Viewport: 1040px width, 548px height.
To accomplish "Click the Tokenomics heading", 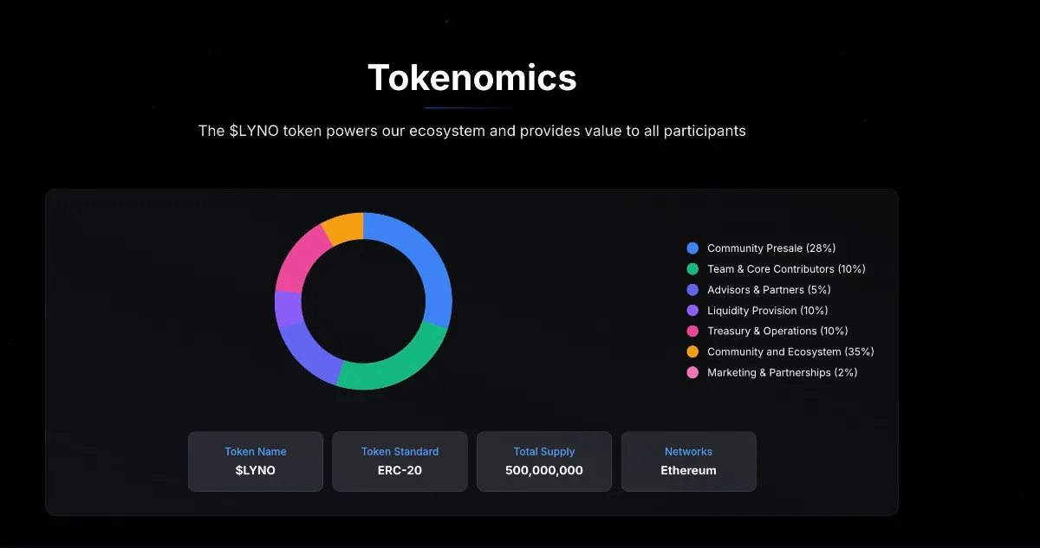I will coord(472,78).
